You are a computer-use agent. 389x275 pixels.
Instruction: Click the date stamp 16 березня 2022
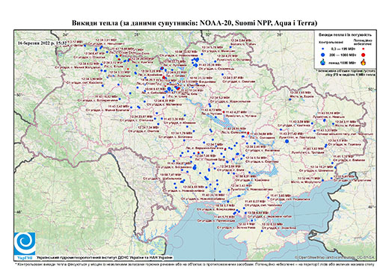(x=43, y=43)
